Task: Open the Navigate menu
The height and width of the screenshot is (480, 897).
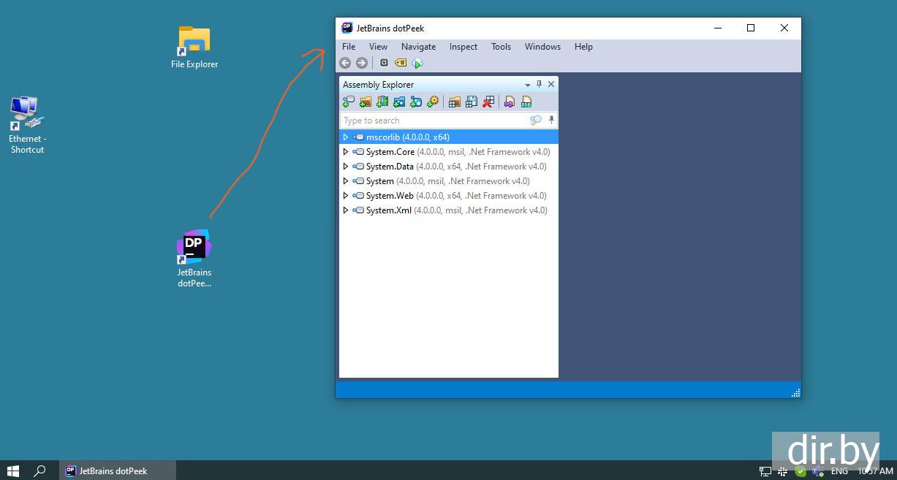Action: (418, 47)
